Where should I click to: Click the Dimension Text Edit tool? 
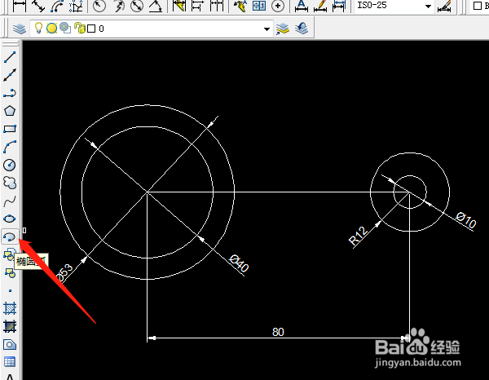click(x=320, y=6)
